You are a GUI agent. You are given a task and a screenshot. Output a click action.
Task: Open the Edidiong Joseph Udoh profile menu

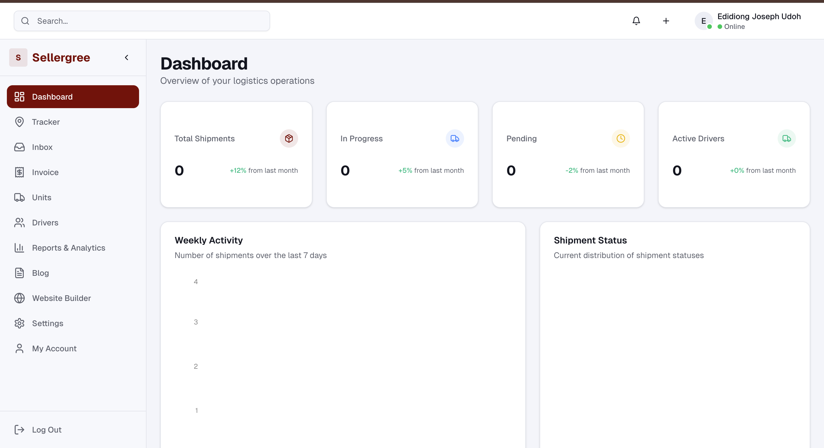(x=748, y=21)
